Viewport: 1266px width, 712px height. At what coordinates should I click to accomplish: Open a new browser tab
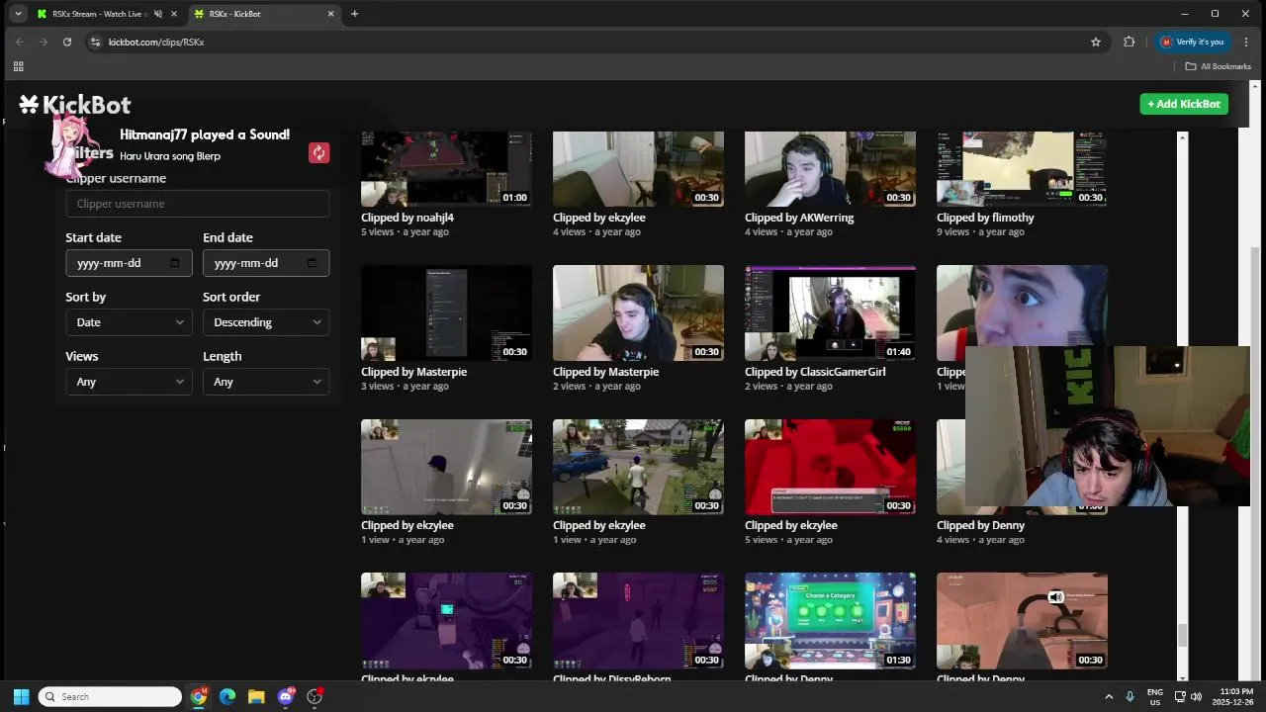coord(354,14)
